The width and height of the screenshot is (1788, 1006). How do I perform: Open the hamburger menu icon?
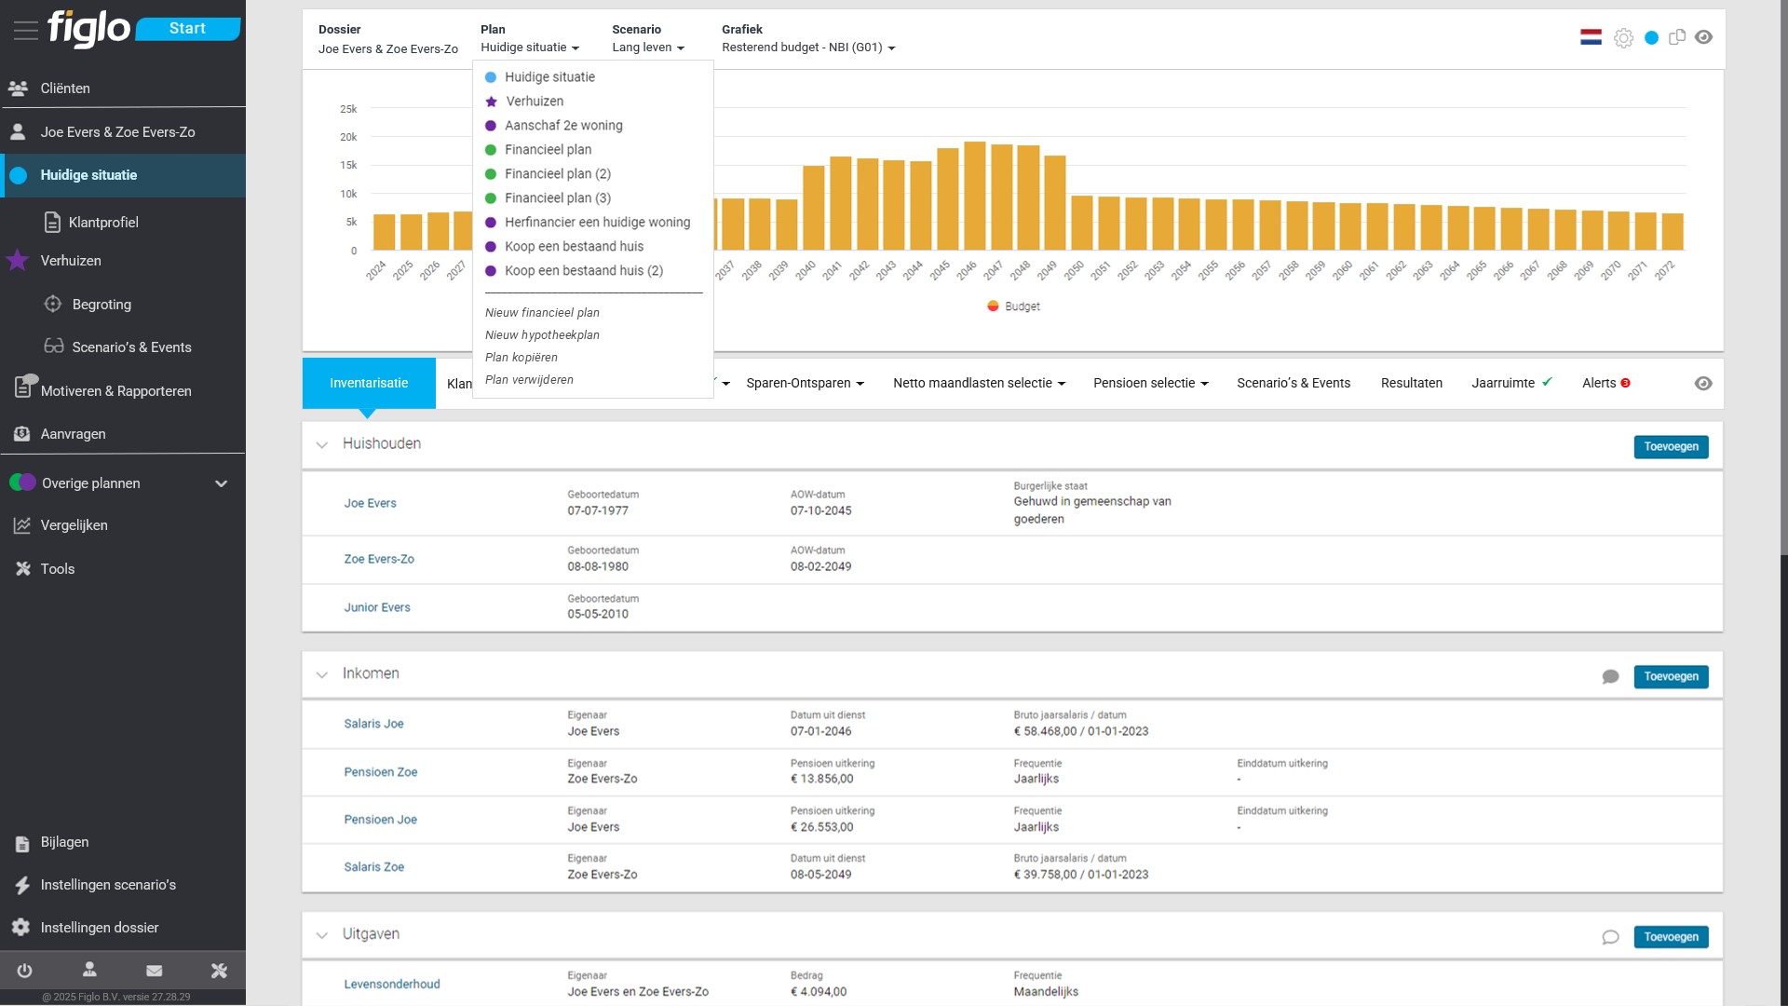(26, 30)
